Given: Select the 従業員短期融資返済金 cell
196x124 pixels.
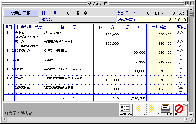Looking at the screenshot, I should [x=69, y=89].
